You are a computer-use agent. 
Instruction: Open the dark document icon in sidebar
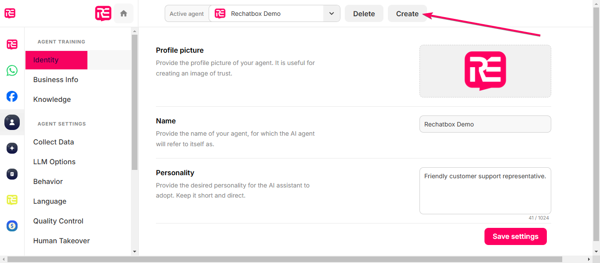12,174
